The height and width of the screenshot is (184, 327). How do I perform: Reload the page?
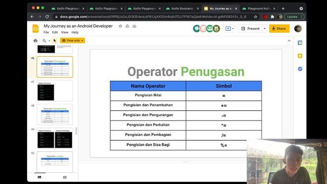(x=47, y=17)
